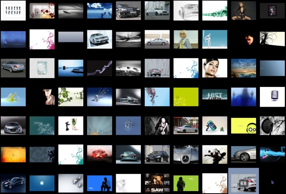This screenshot has width=286, height=194.
Task: Pick the wireframe cube on blue wallpaper
Action: pos(128,126)
